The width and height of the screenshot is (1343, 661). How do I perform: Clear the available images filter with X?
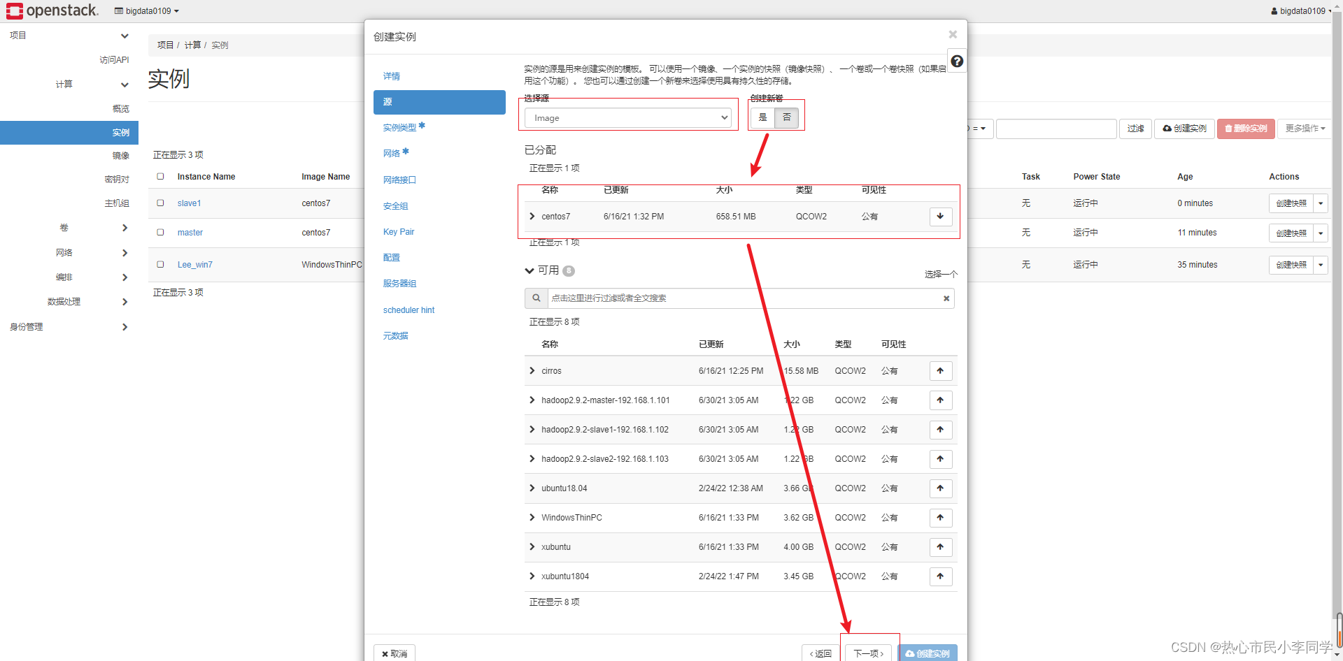(946, 298)
